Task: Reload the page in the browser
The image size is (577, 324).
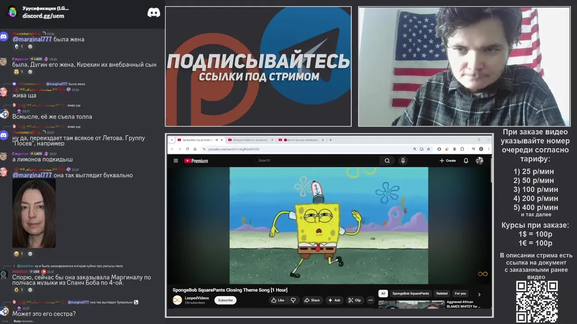Action: 187,149
